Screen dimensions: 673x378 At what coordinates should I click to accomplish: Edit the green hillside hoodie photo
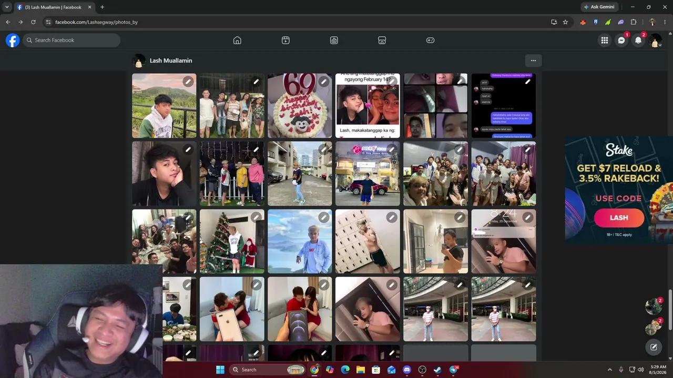(188, 81)
